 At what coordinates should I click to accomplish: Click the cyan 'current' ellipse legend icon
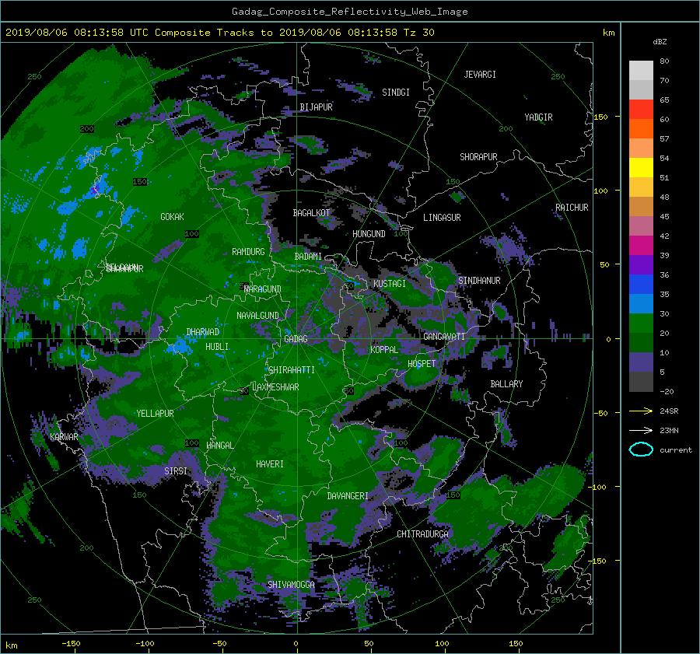[x=641, y=449]
